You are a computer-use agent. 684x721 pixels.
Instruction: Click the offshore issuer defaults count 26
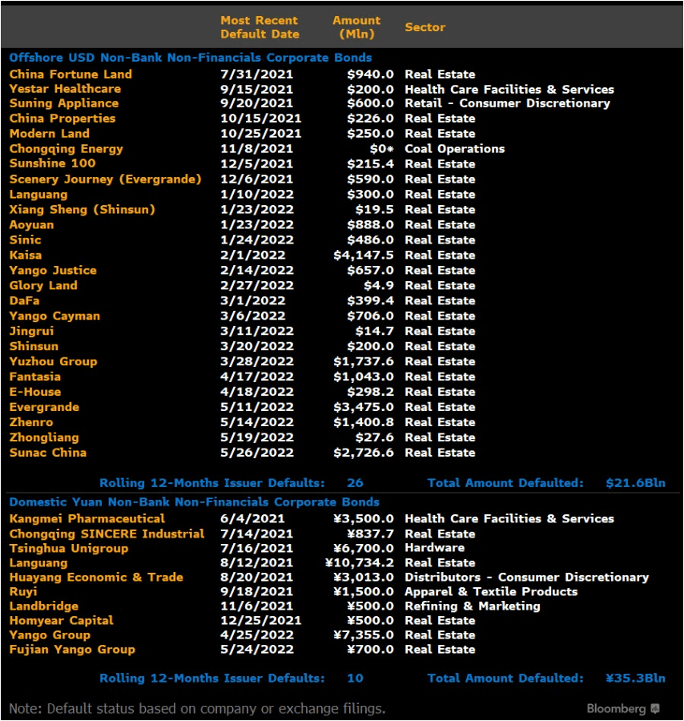click(x=355, y=482)
